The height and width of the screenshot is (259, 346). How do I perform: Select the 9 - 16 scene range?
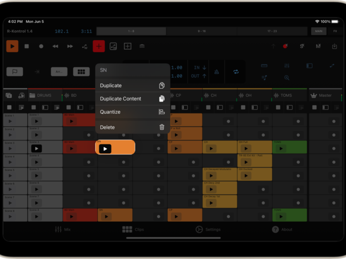coord(202,31)
